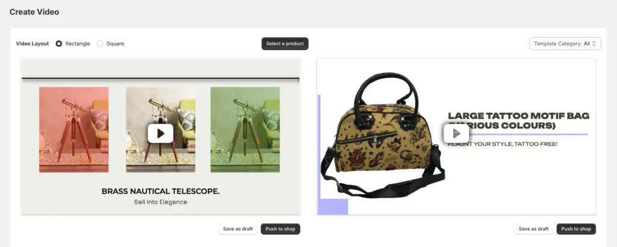Play the Large Tattoo Motif Bag video

pyautogui.click(x=456, y=133)
